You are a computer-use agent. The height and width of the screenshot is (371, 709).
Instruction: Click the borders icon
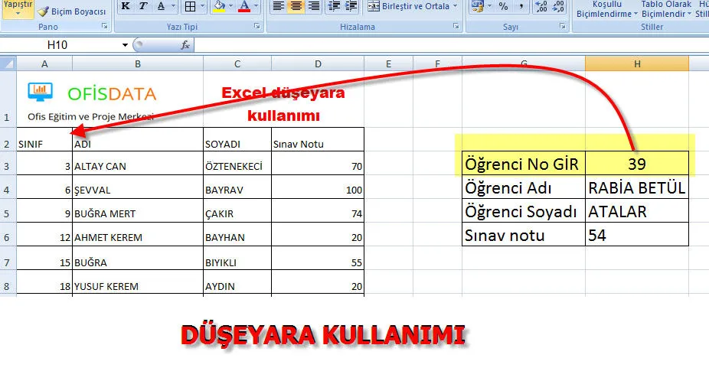click(x=189, y=7)
